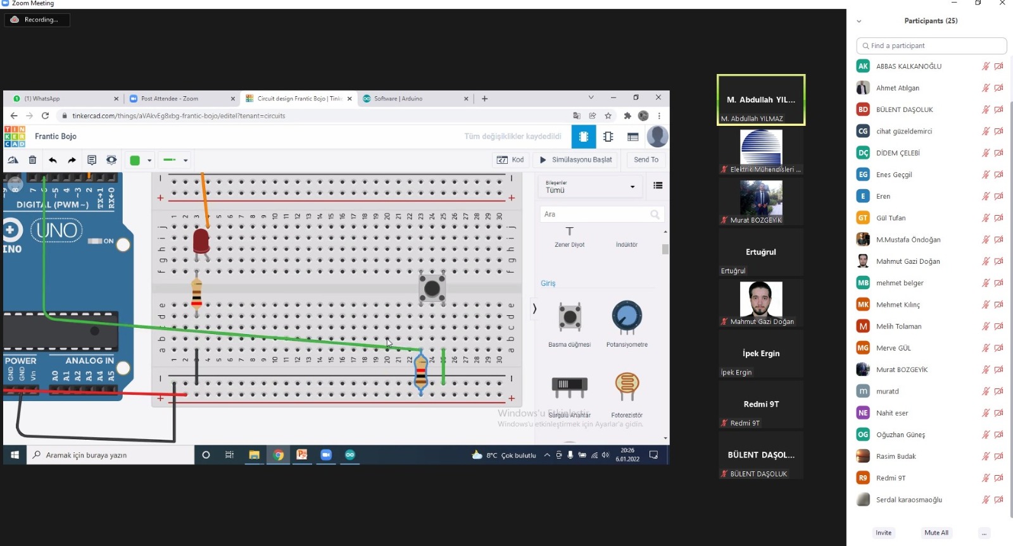Toggle components list view icon
The image size is (1013, 546).
[658, 185]
